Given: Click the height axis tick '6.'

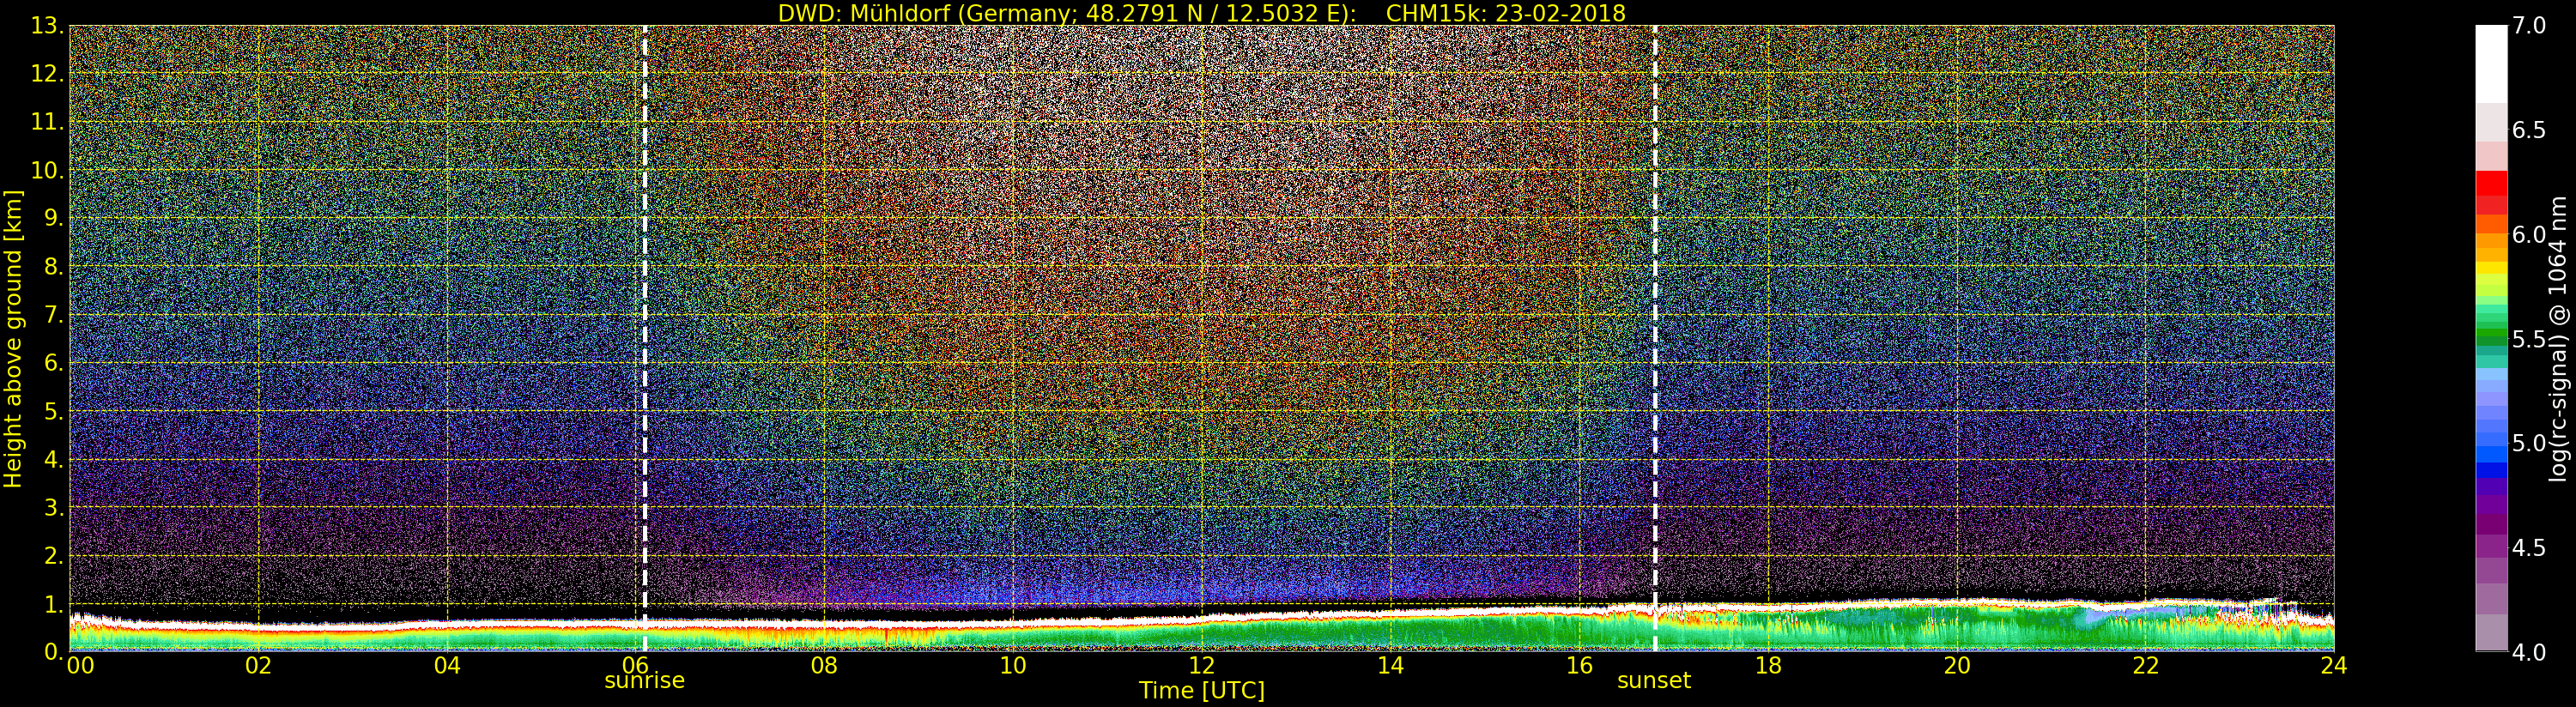Looking at the screenshot, I should click(x=54, y=363).
